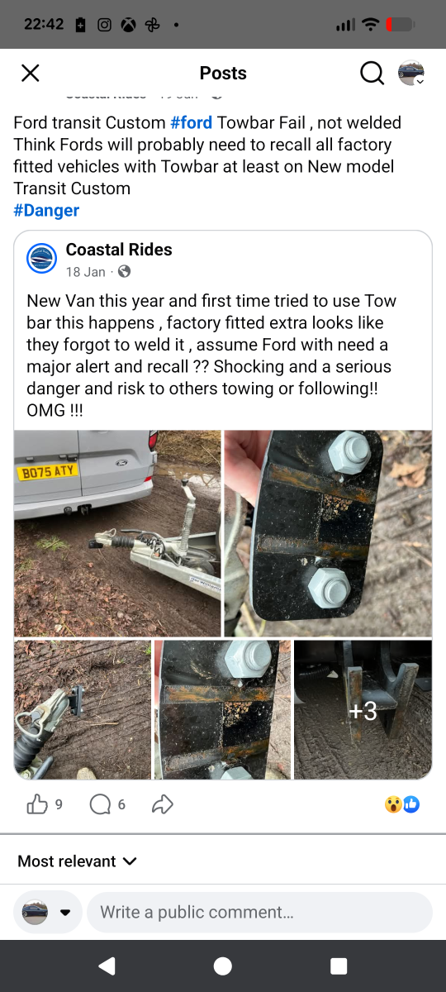Viewport: 446px width, 992px height.
Task: Expand the Most relevant sort dropdown
Action: click(77, 861)
